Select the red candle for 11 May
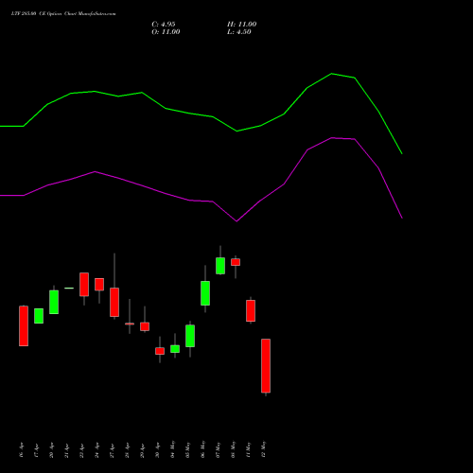The width and height of the screenshot is (473, 473). 251,311
